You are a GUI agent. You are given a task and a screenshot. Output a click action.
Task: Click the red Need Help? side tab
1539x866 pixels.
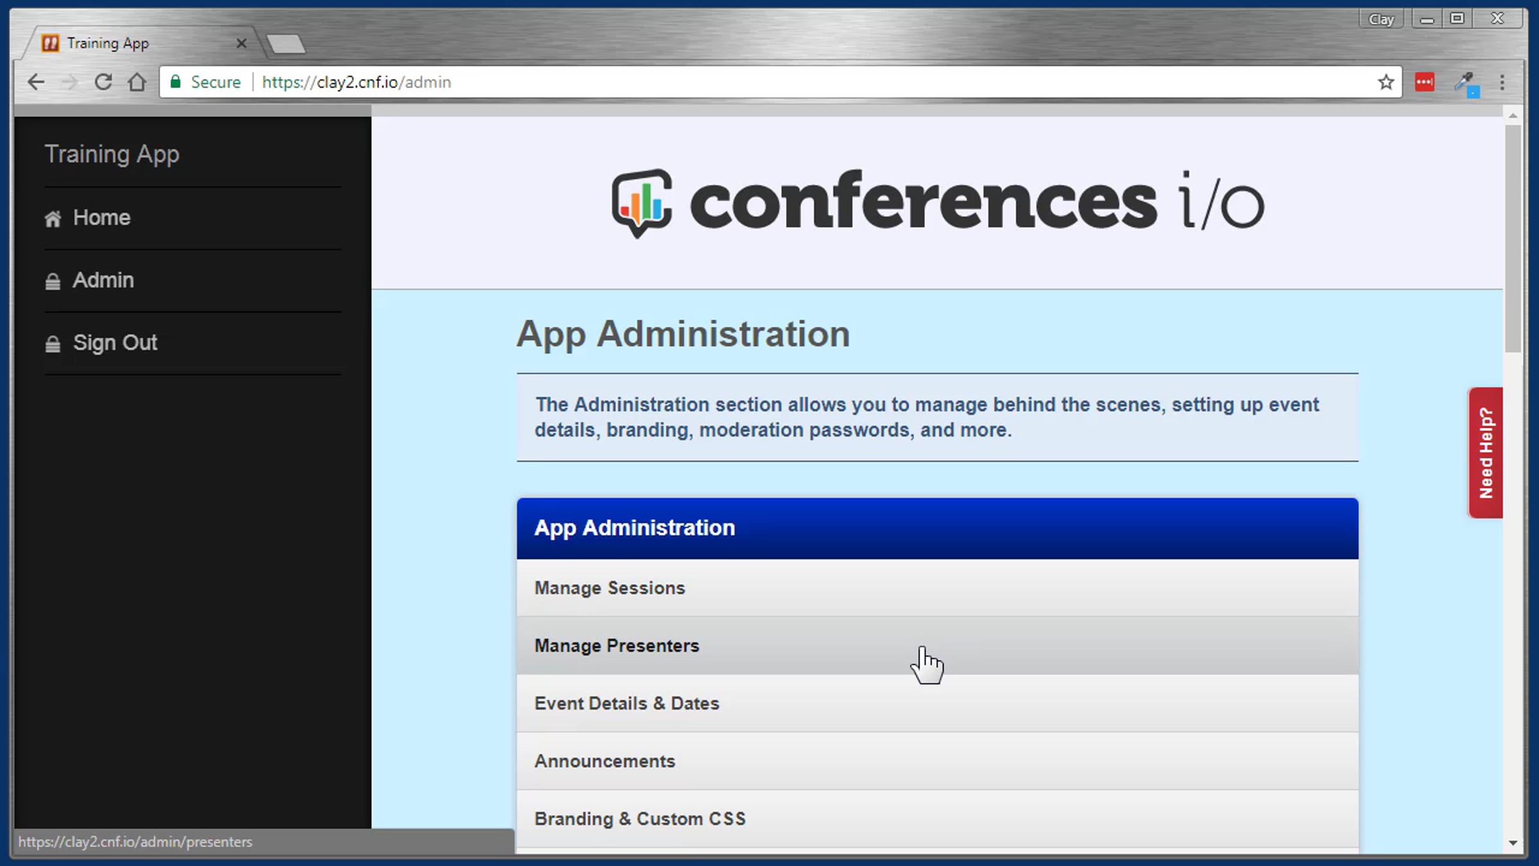pos(1486,453)
